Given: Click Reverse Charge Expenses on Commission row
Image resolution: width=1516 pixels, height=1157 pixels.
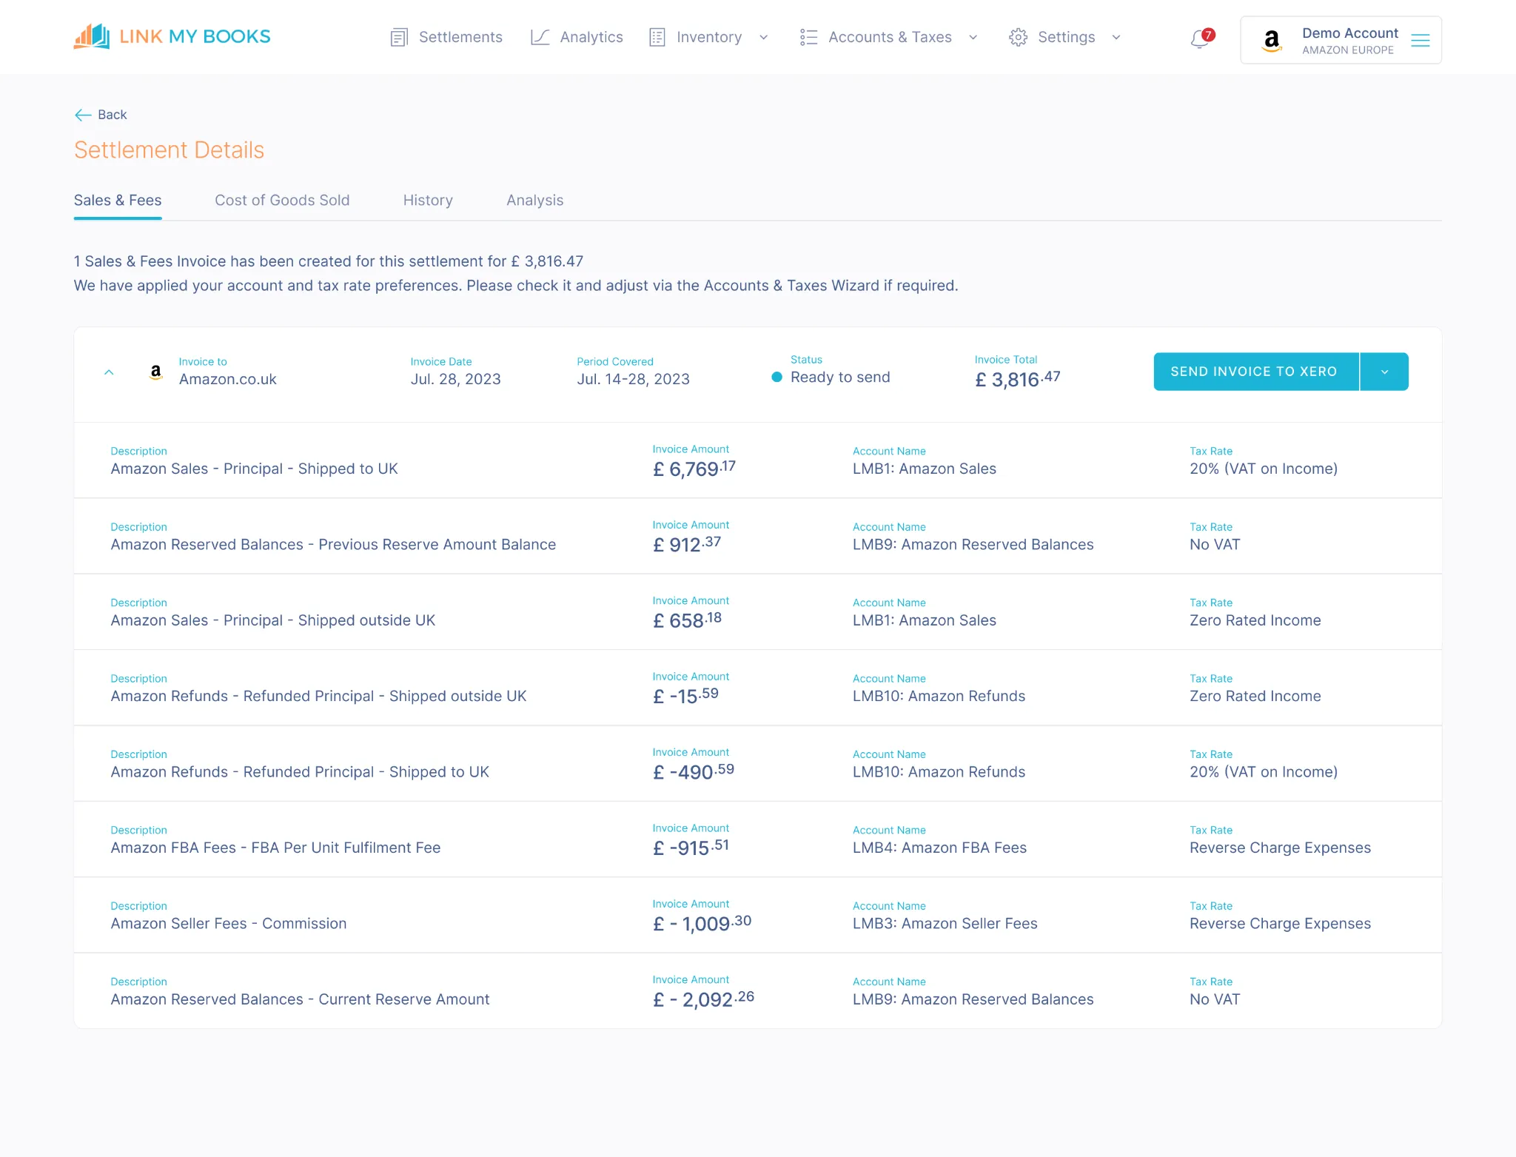Looking at the screenshot, I should [x=1280, y=924].
